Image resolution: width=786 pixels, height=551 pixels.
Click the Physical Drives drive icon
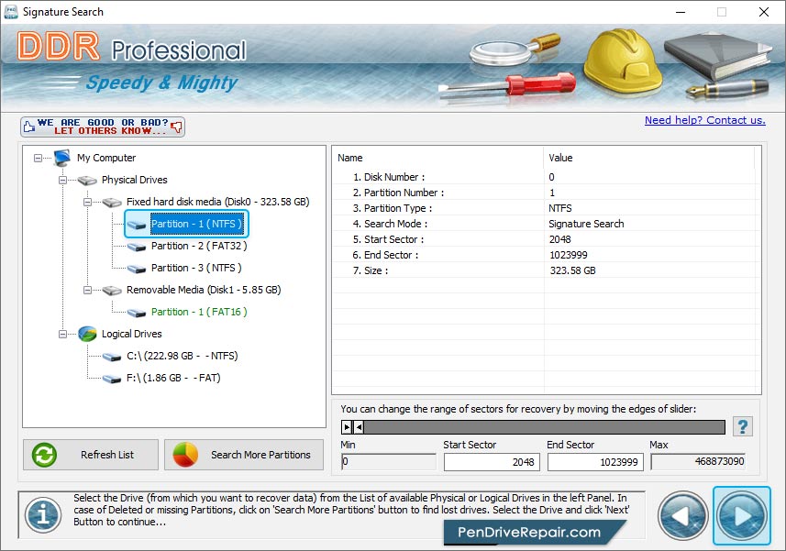[87, 181]
